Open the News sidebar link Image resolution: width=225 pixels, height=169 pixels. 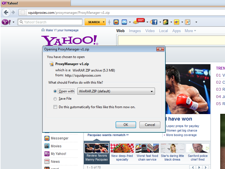tap(55, 161)
